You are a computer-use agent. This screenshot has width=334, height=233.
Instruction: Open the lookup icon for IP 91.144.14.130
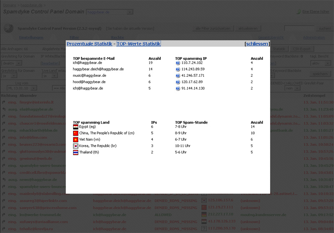178,89
